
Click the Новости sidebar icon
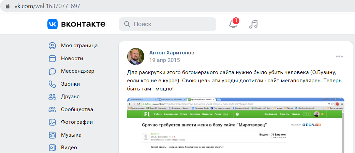pos(52,58)
